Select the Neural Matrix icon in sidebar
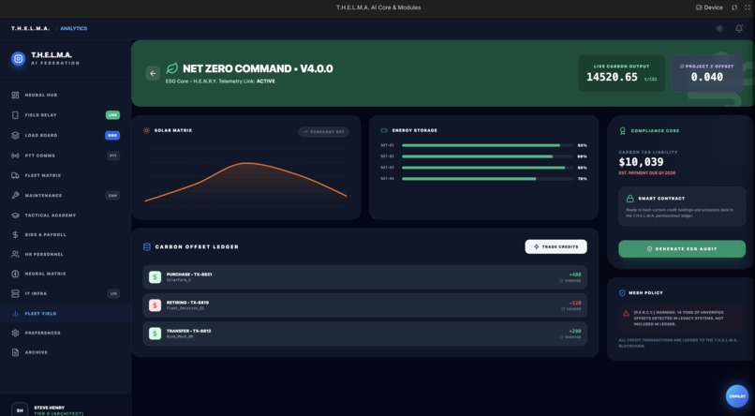755x416 pixels. [x=15, y=274]
